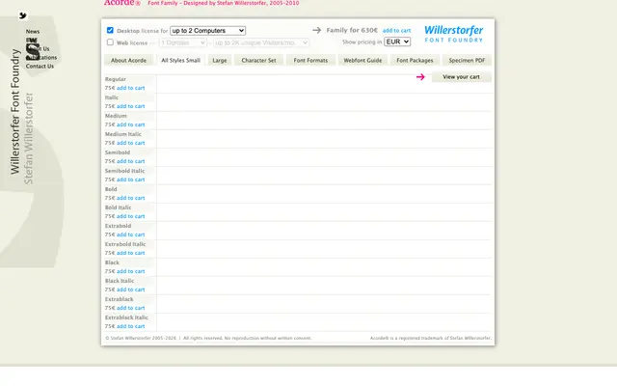This screenshot has width=617, height=386.
Task: Click the 'Show pricing in' label
Action: pyautogui.click(x=362, y=41)
